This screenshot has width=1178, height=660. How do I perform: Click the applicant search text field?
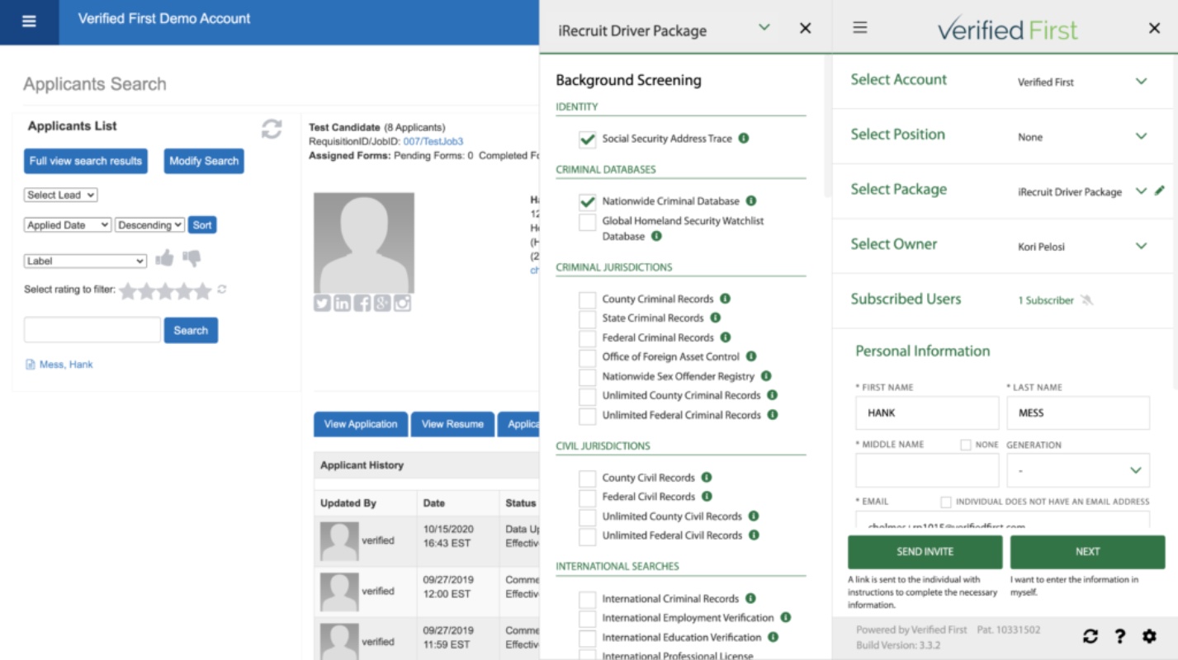[92, 330]
